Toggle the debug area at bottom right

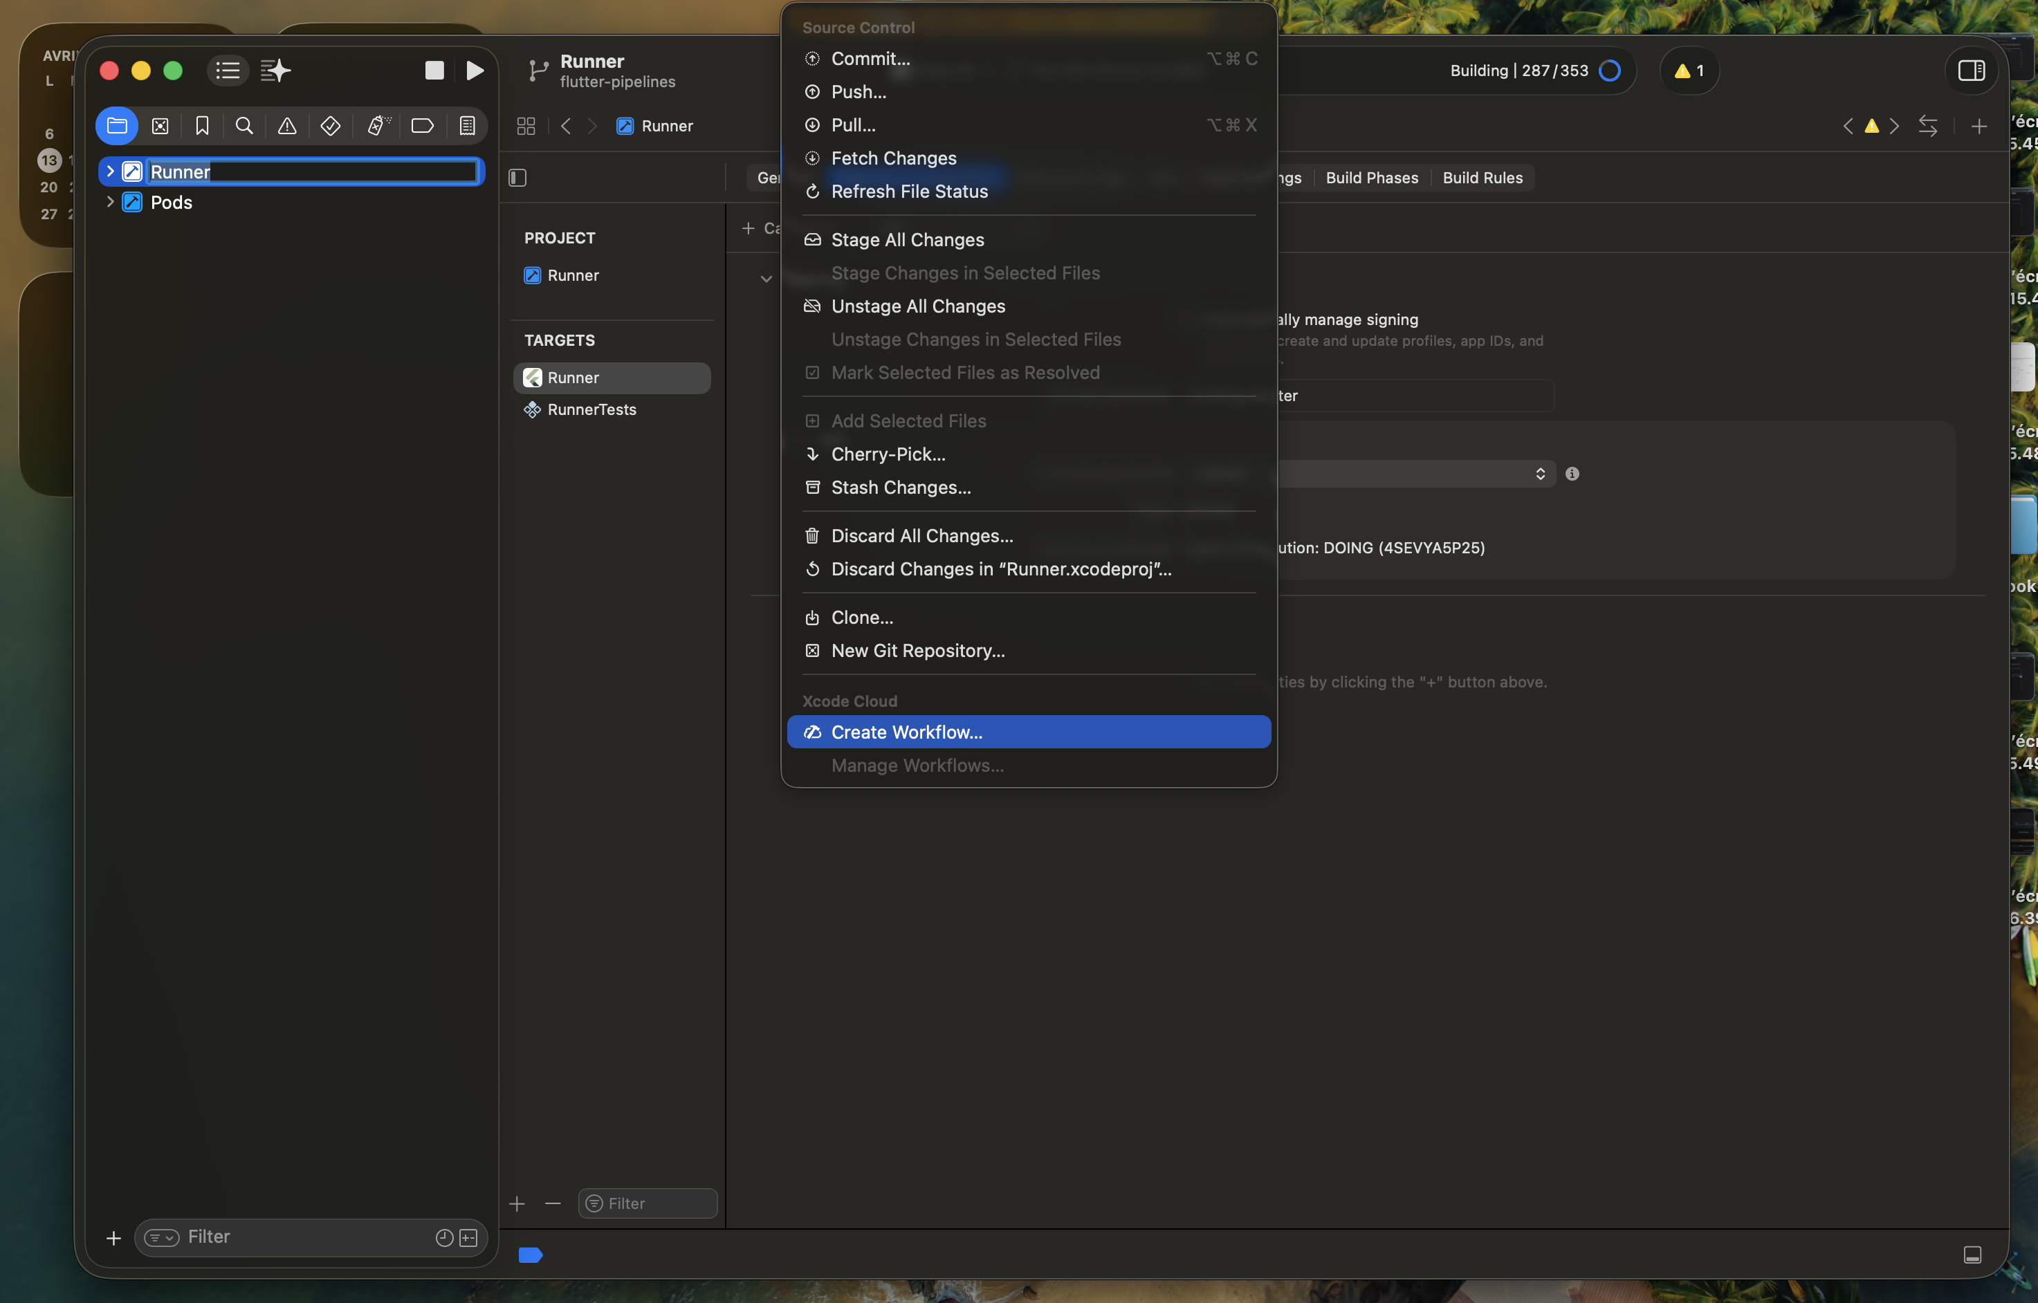[1972, 1255]
